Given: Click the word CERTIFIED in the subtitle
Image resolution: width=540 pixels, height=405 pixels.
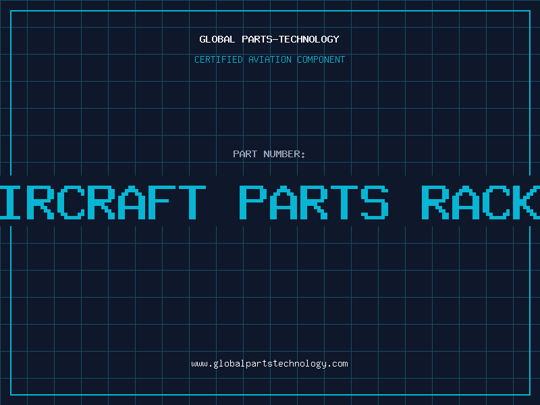Looking at the screenshot, I should [x=217, y=59].
